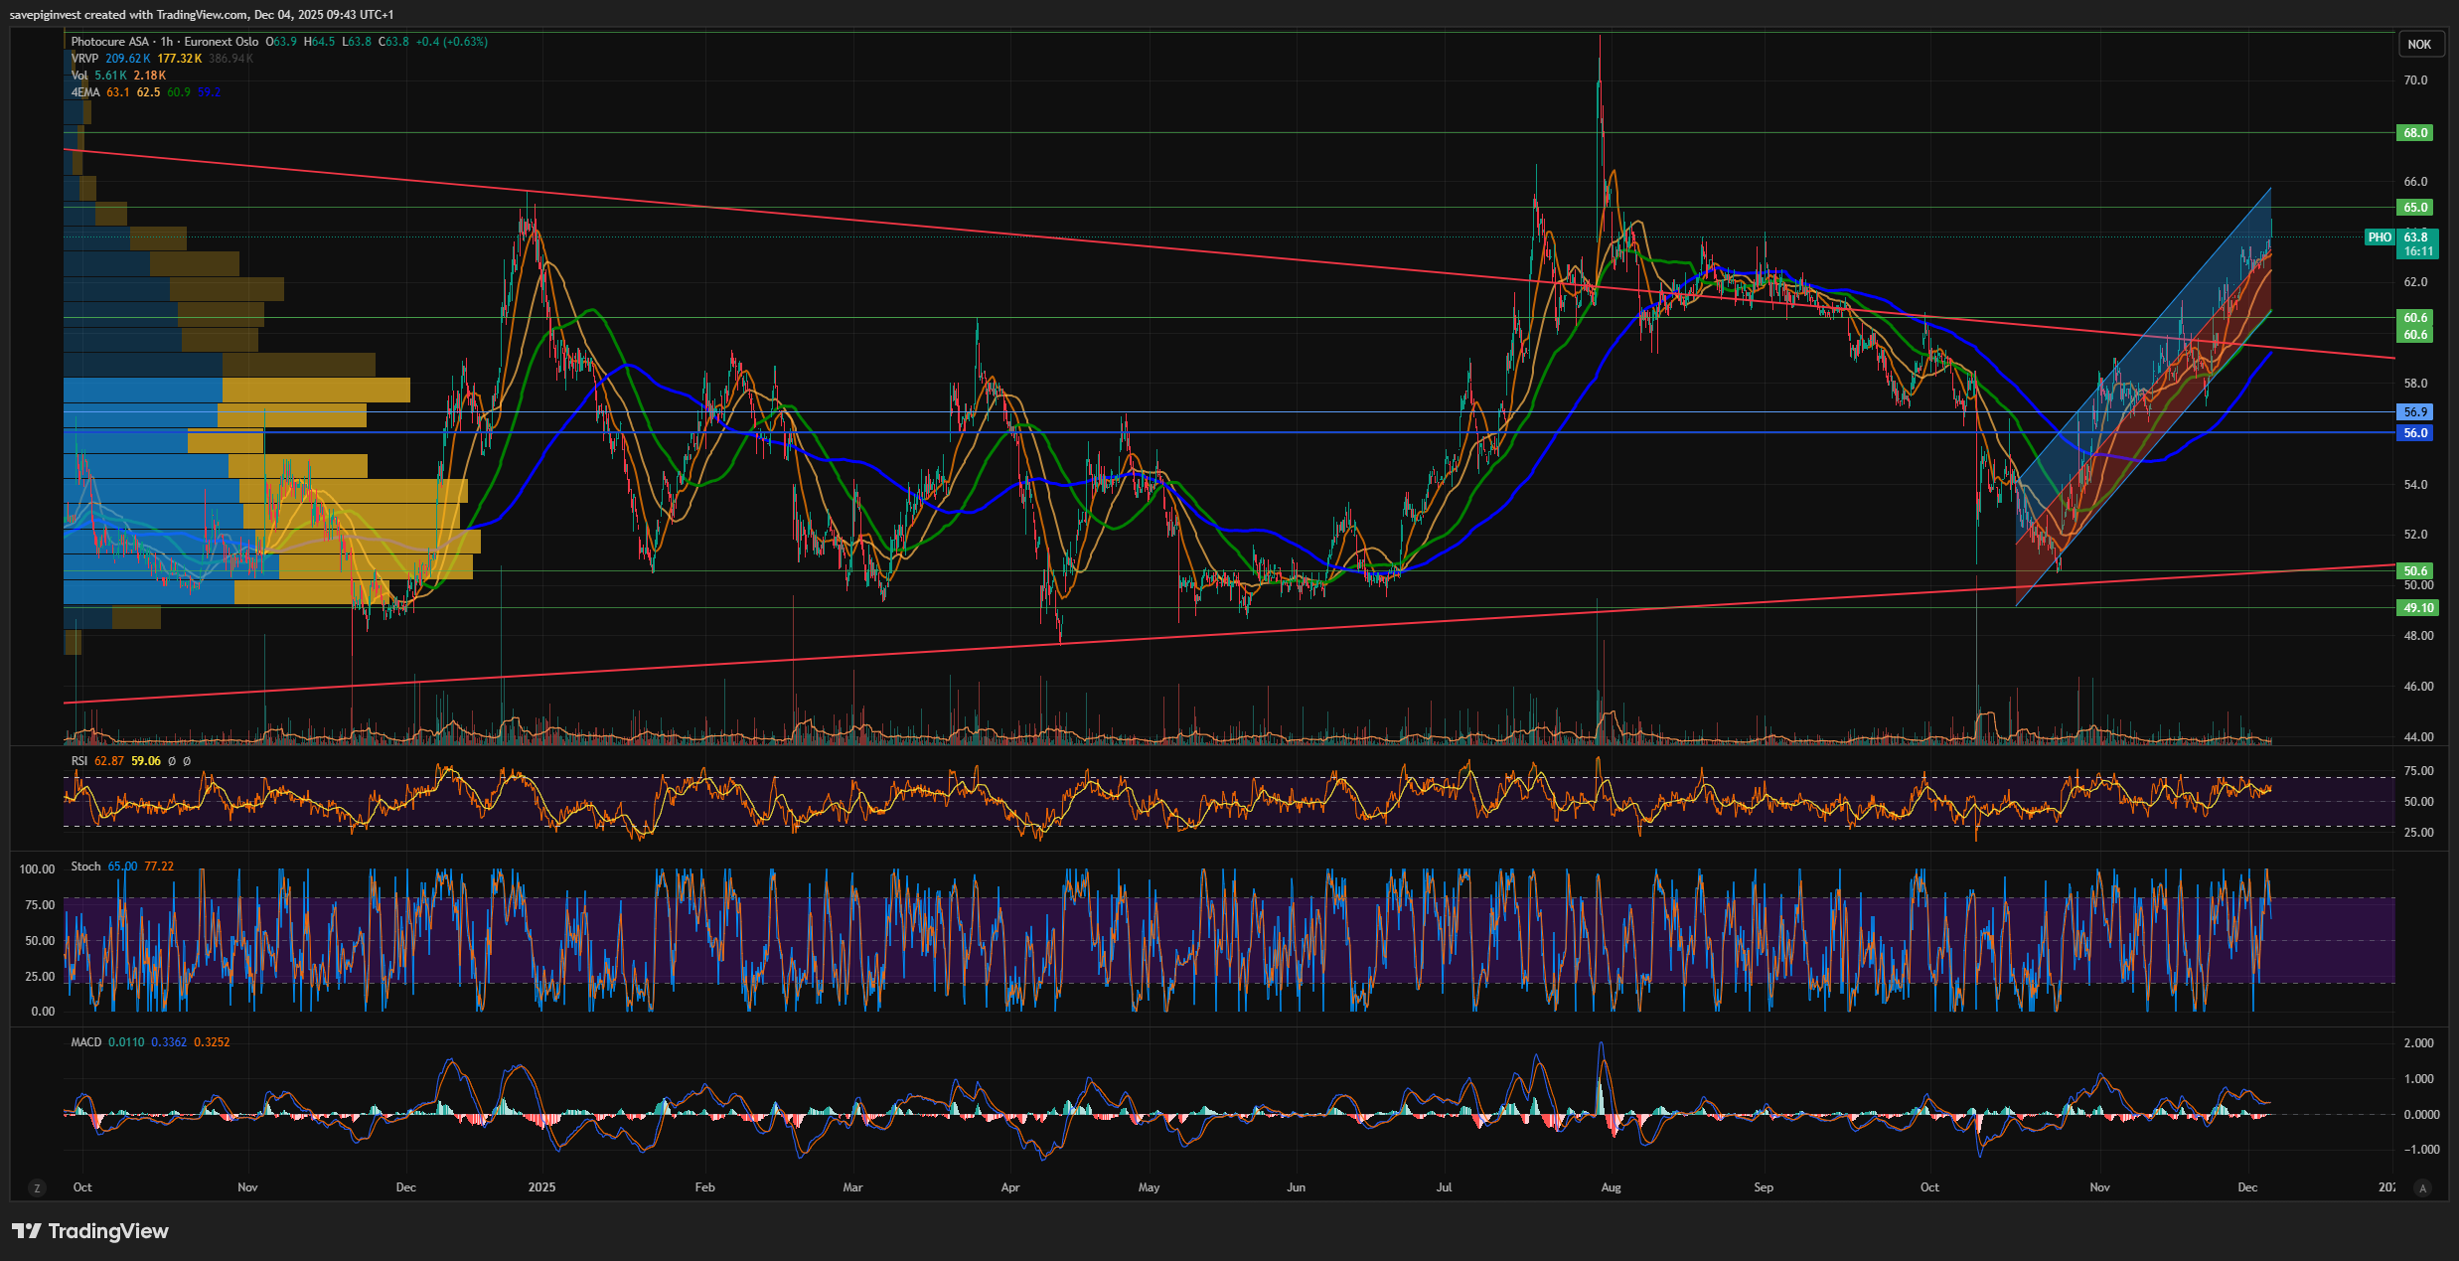Expand the Stoch indicator legend
This screenshot has width=2459, height=1261.
click(85, 867)
